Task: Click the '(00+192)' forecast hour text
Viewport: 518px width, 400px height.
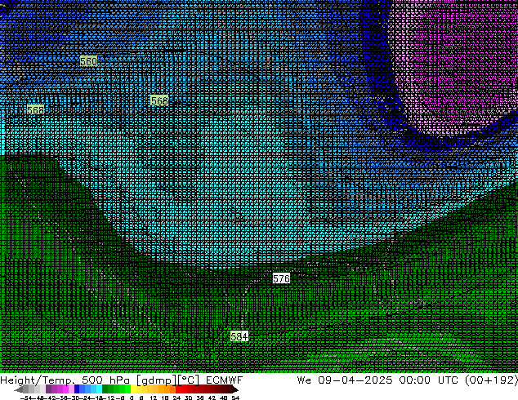Action: click(491, 380)
